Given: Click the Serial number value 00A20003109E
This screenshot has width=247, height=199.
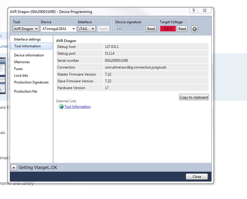Looking at the screenshot, I should 116,61.
